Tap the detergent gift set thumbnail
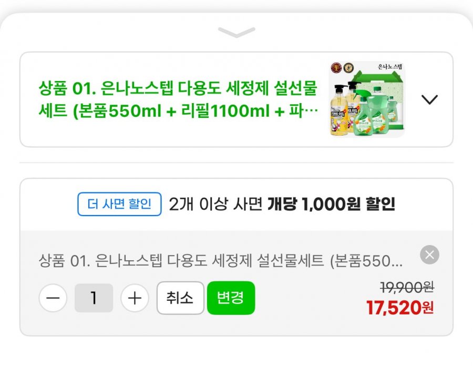This screenshot has height=377, width=473. click(x=367, y=99)
